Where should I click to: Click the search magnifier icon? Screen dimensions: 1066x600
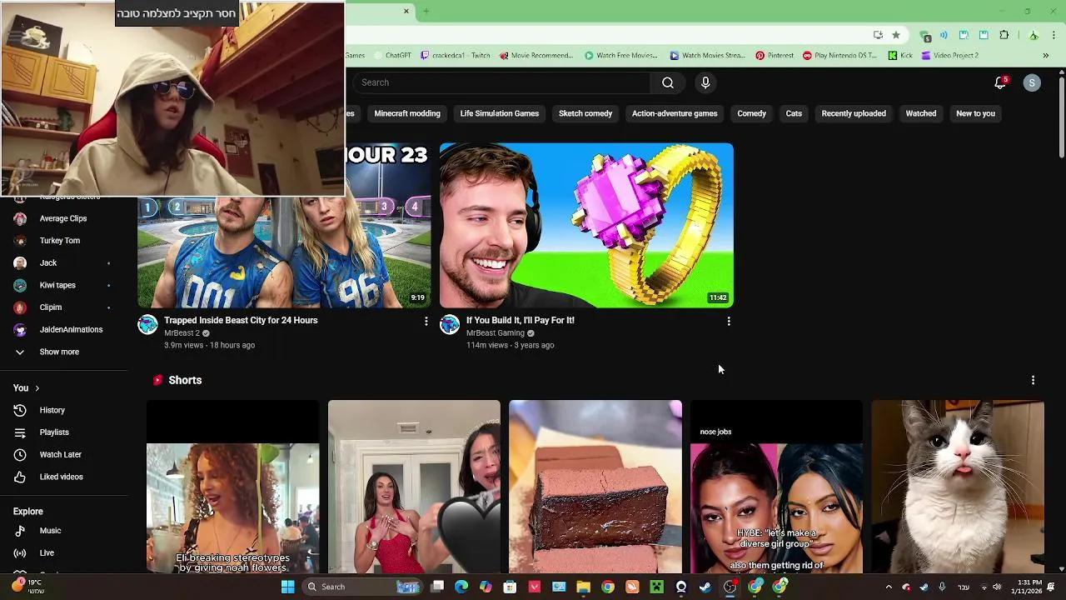tap(667, 82)
